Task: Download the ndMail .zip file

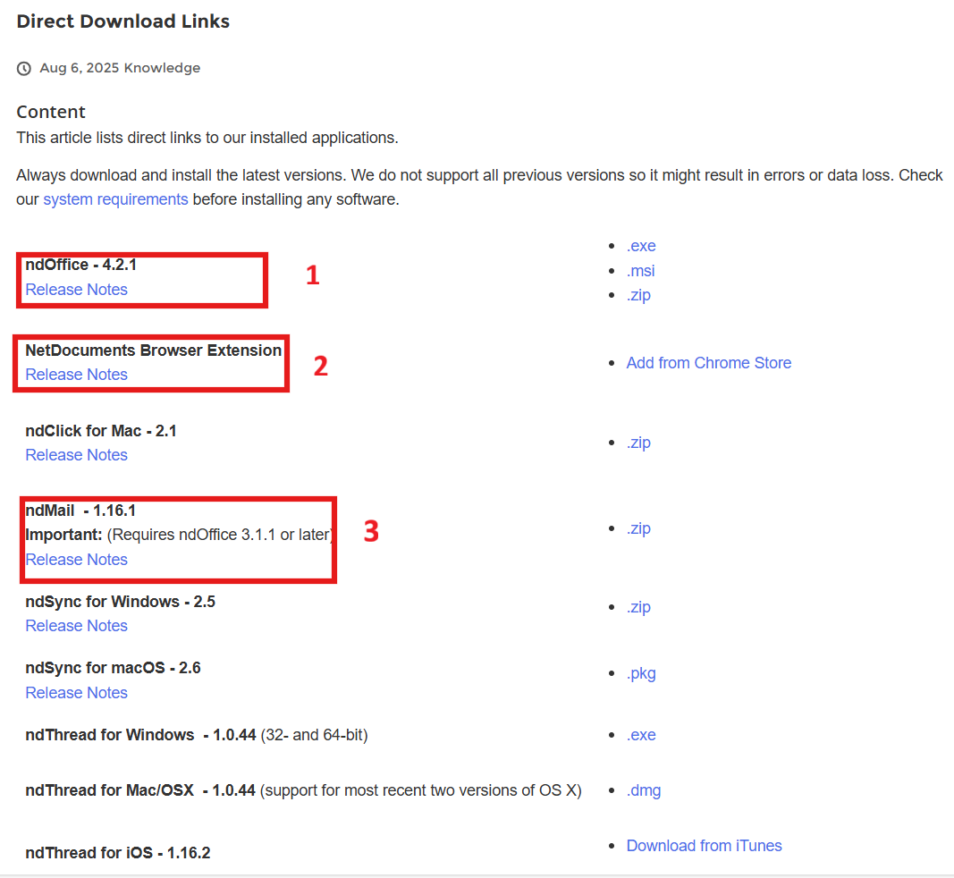Action: 638,528
